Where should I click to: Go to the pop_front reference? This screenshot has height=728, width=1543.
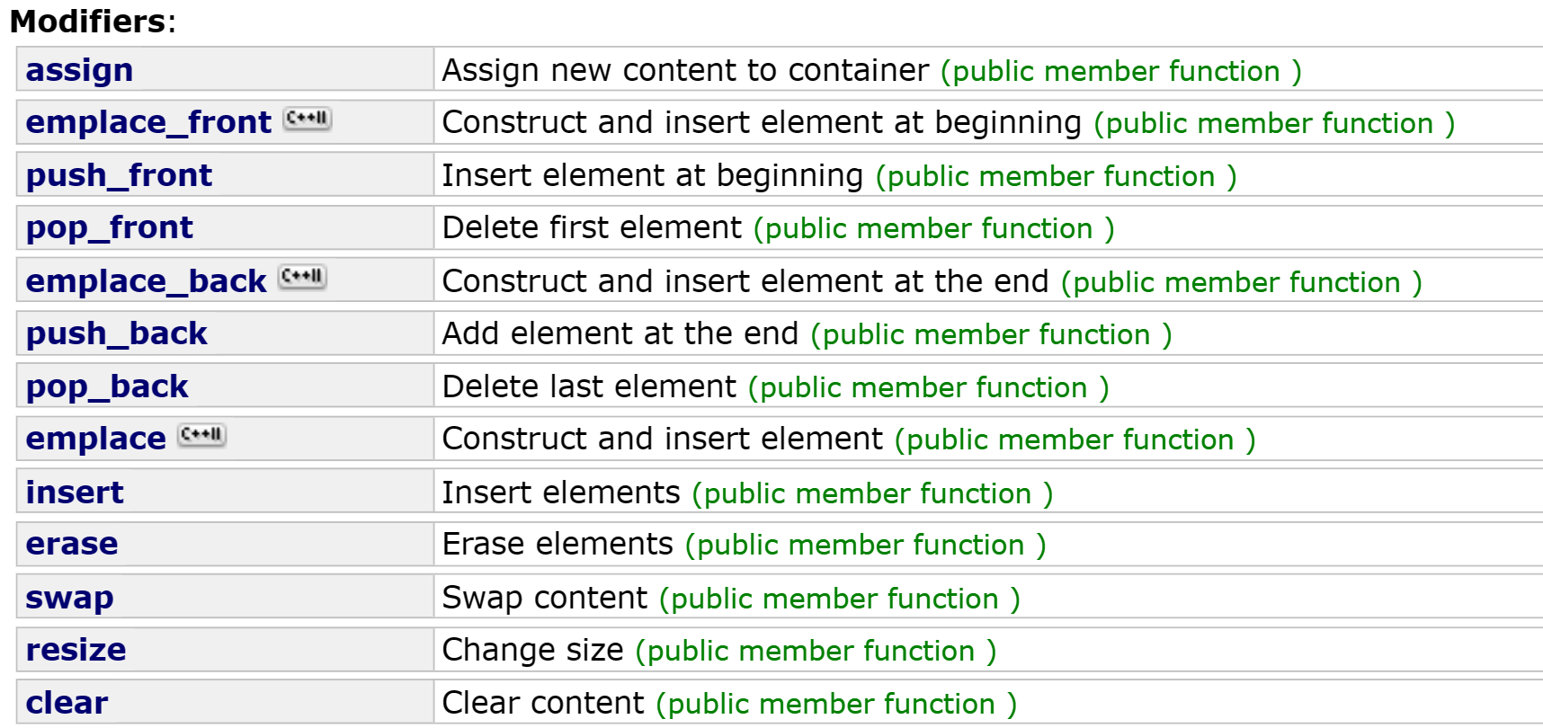click(109, 227)
